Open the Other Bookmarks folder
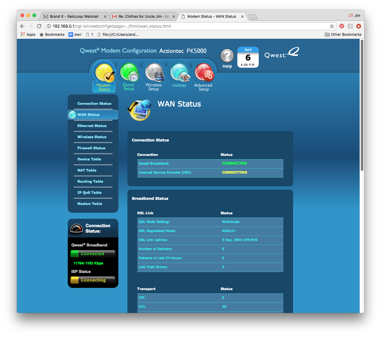The image size is (381, 337). coord(343,35)
